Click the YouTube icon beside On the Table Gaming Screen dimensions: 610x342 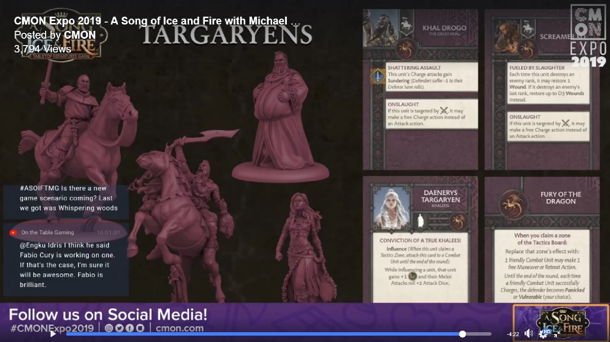[x=13, y=232]
